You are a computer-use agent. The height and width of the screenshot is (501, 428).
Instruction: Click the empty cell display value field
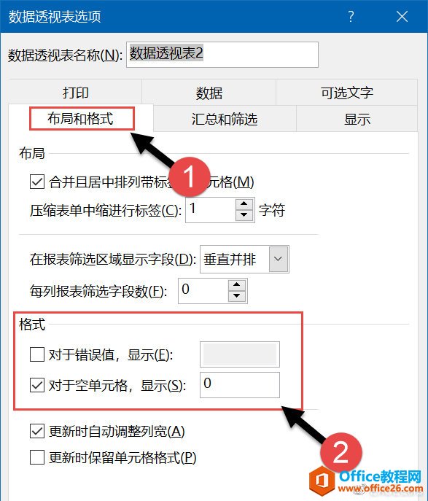(x=240, y=385)
